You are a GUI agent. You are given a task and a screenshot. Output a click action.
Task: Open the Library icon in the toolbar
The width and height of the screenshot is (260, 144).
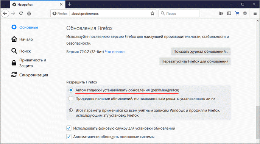(x=221, y=14)
